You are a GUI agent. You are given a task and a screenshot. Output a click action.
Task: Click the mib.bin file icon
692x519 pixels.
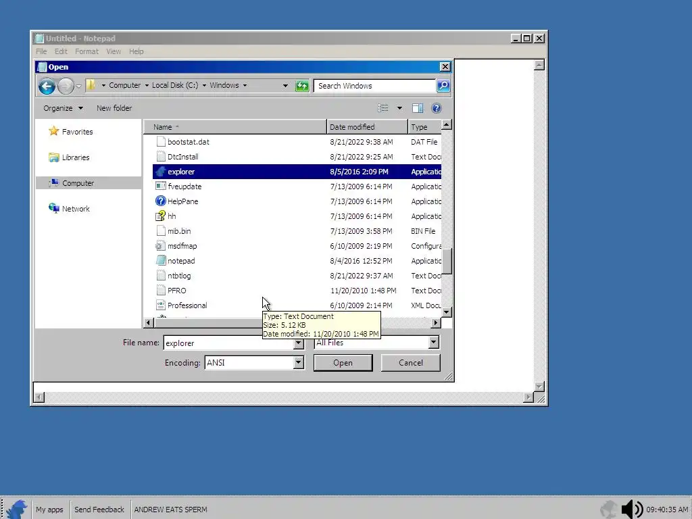pyautogui.click(x=161, y=231)
